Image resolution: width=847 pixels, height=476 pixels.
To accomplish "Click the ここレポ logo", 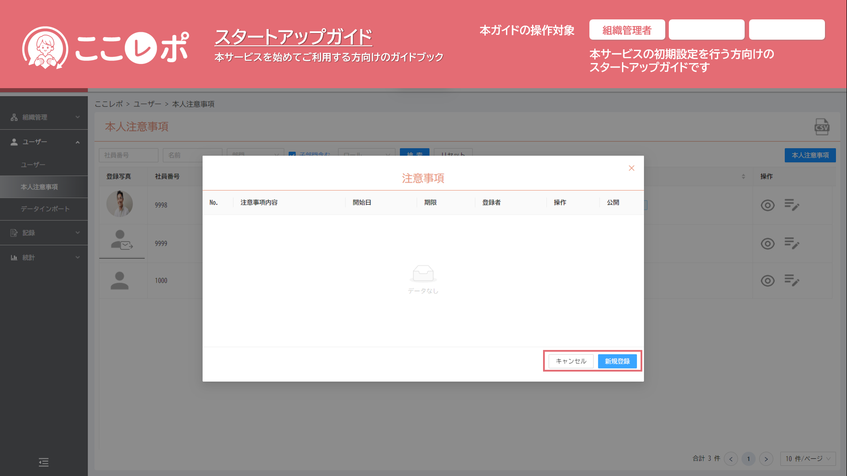I will coord(106,48).
